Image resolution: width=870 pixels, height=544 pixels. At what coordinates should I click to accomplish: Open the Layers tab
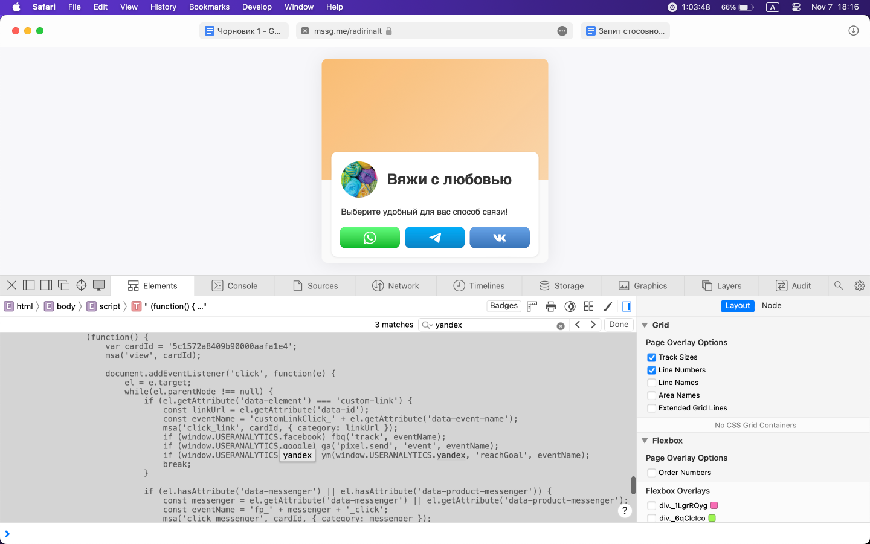pyautogui.click(x=722, y=286)
